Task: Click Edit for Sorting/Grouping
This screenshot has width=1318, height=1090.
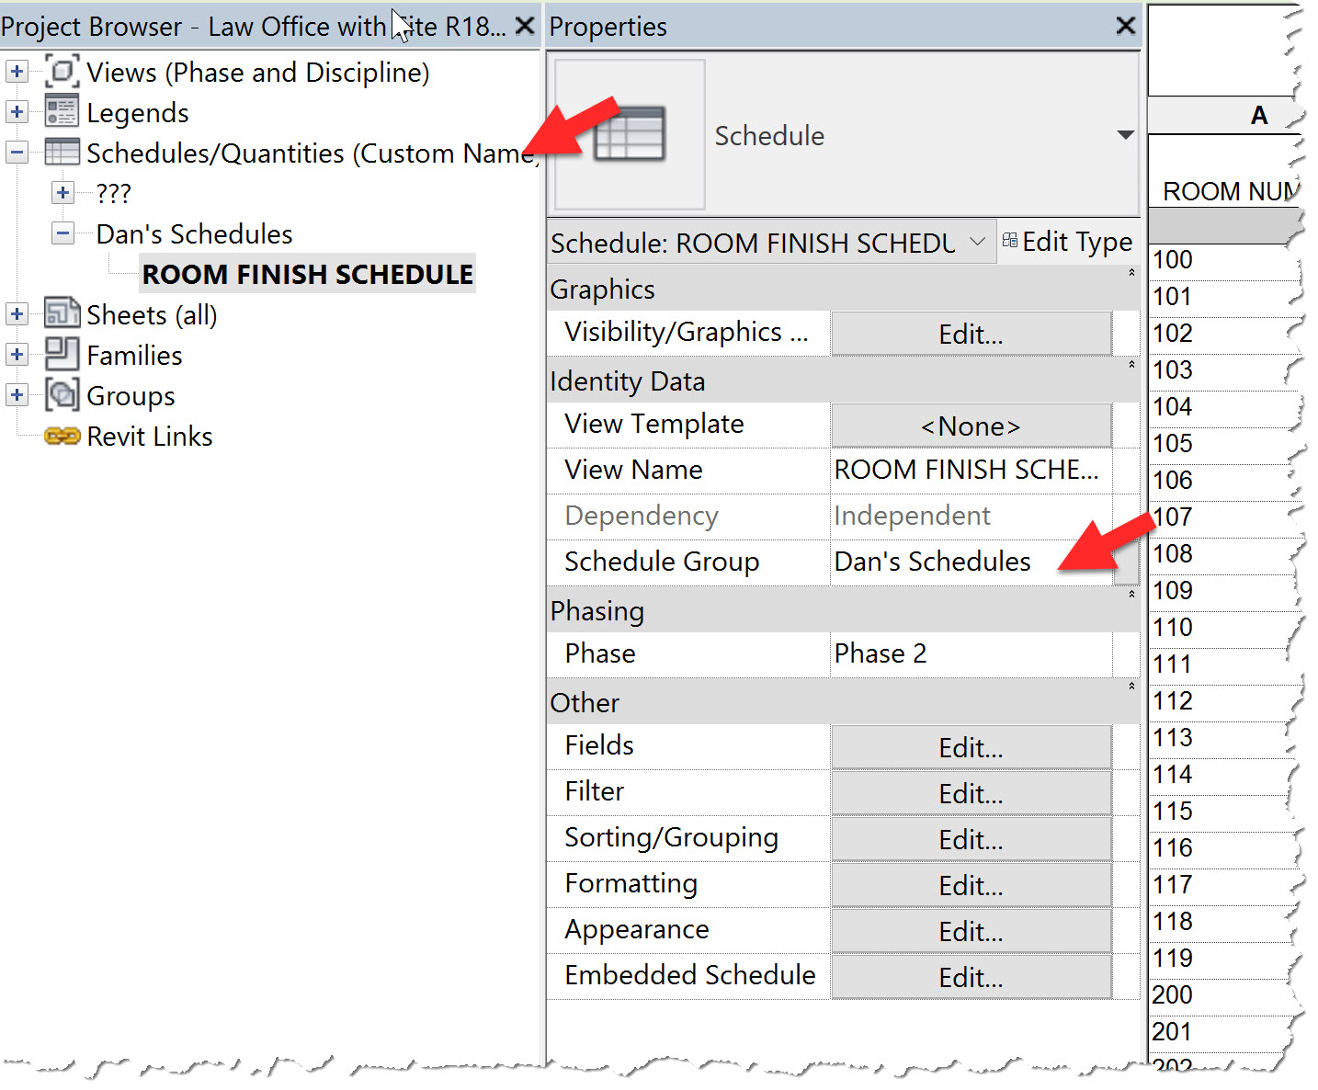Action: point(970,838)
